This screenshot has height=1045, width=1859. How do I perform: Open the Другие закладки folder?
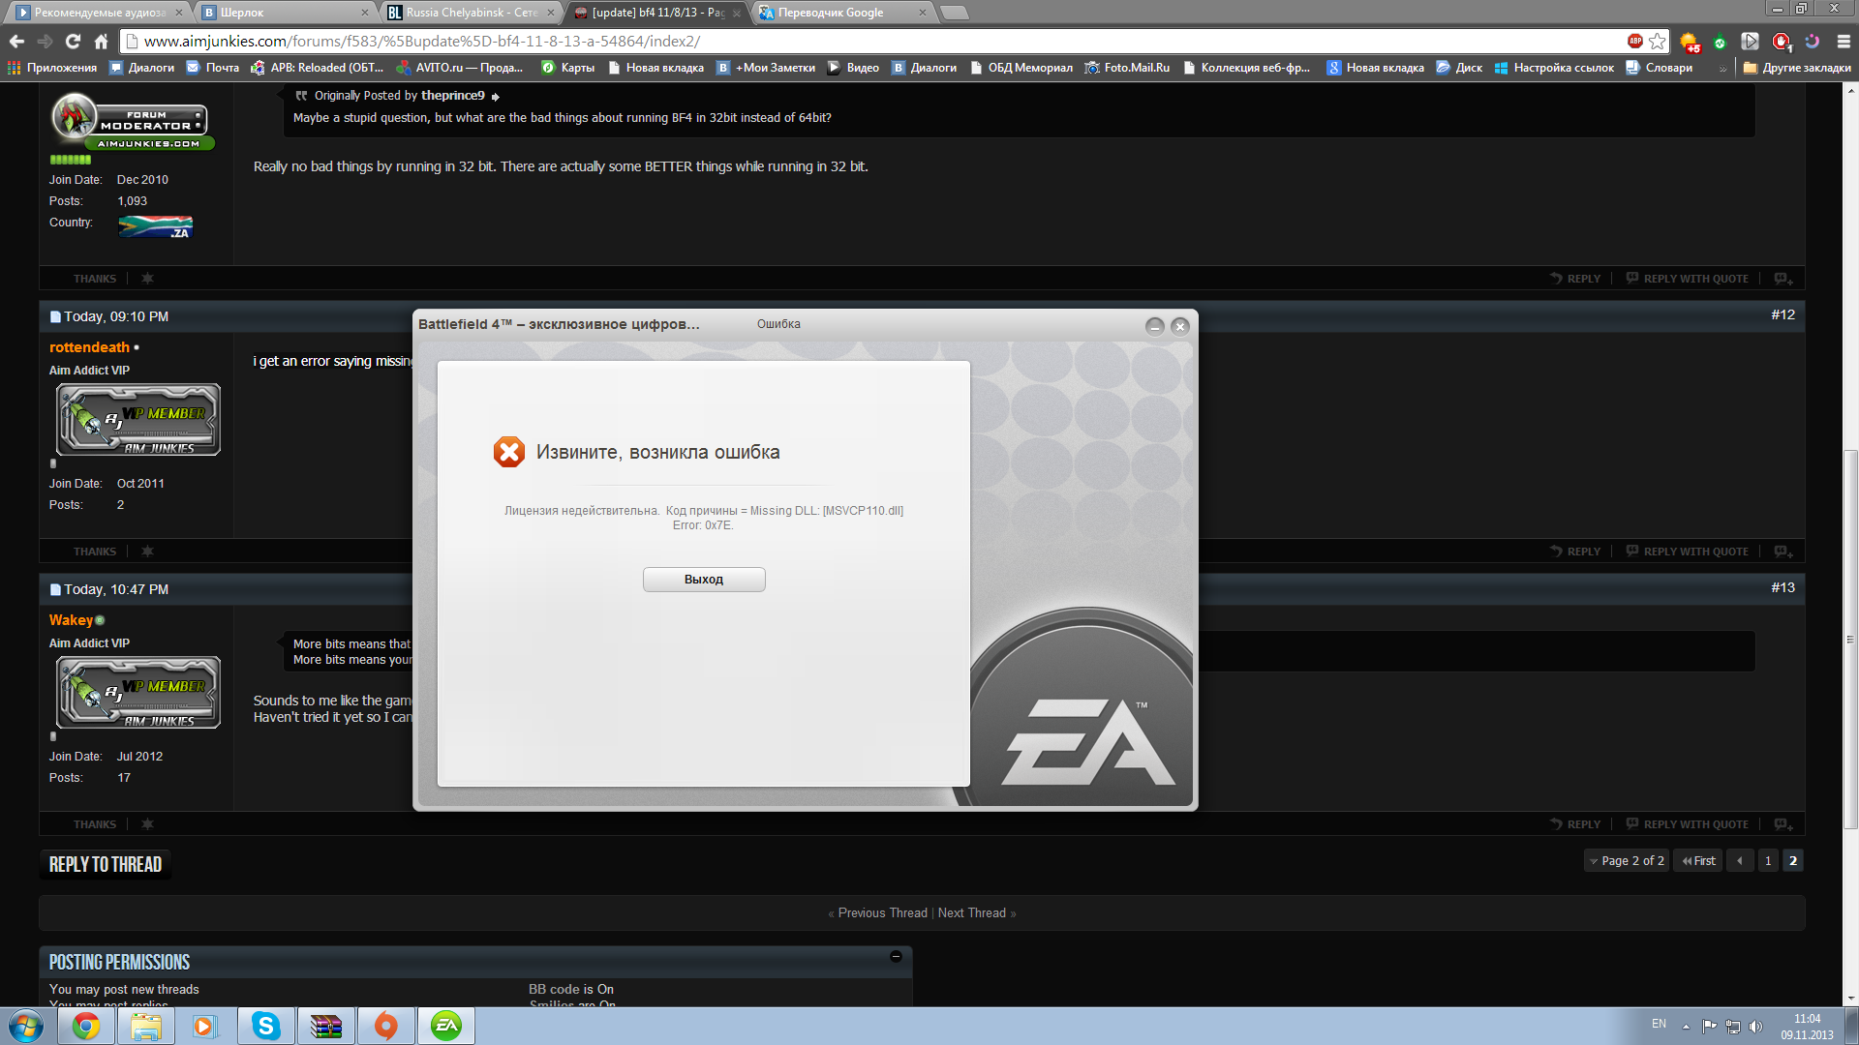click(1797, 68)
